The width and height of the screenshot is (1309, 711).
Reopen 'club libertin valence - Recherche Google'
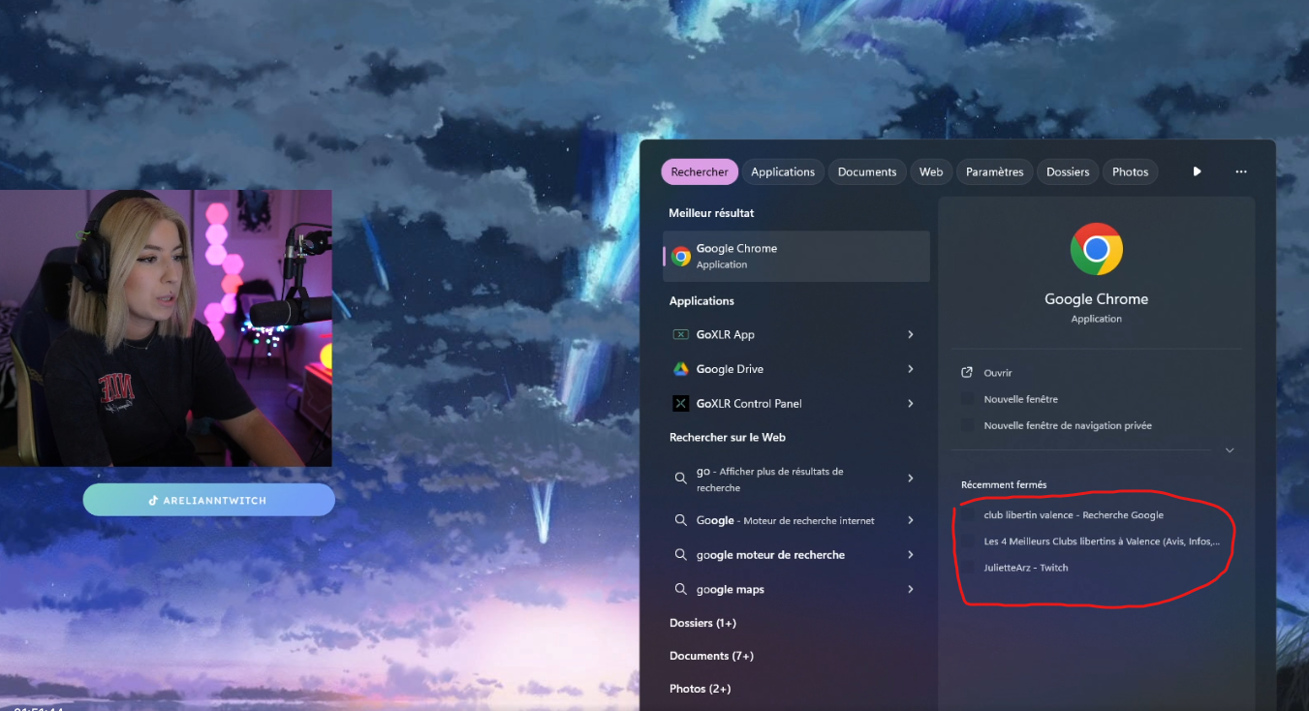point(1074,515)
